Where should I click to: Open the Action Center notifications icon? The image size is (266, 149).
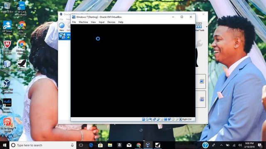[260, 145]
